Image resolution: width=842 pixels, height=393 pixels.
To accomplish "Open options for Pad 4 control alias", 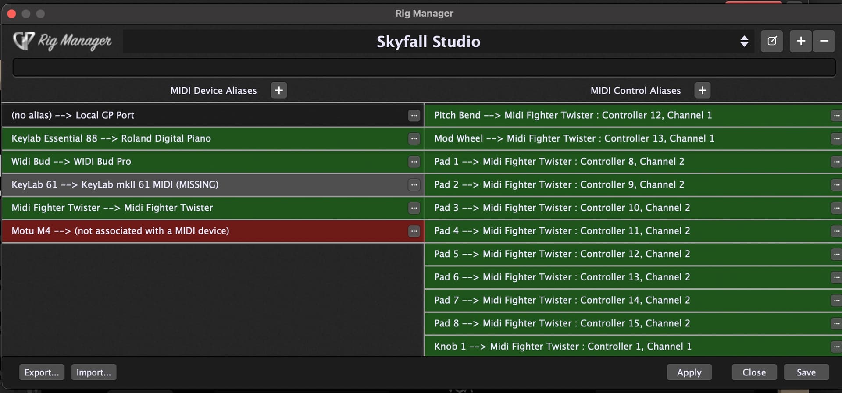I will 836,231.
